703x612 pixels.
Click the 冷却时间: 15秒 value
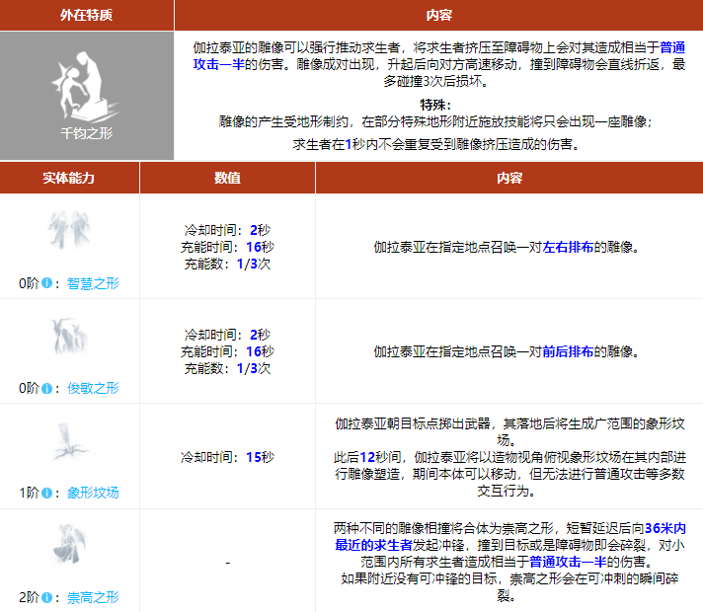pyautogui.click(x=227, y=457)
